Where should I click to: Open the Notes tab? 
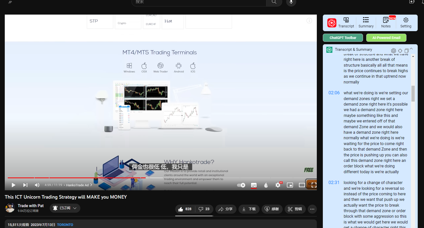[x=386, y=23]
